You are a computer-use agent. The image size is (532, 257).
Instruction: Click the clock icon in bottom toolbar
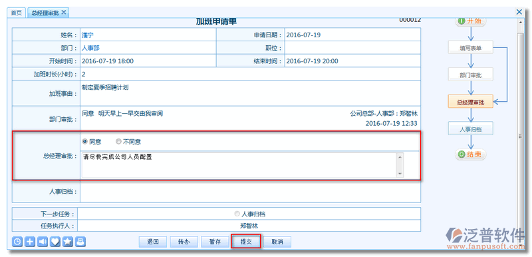click(x=18, y=242)
